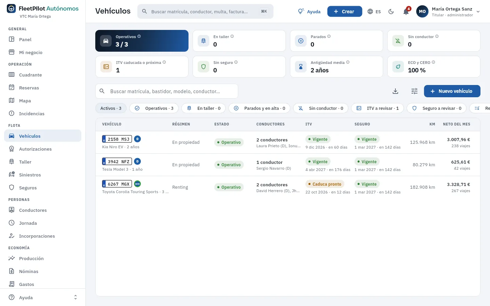Toggle Seguro a revisar · 0 chip
The width and height of the screenshot is (490, 306).
point(437,108)
